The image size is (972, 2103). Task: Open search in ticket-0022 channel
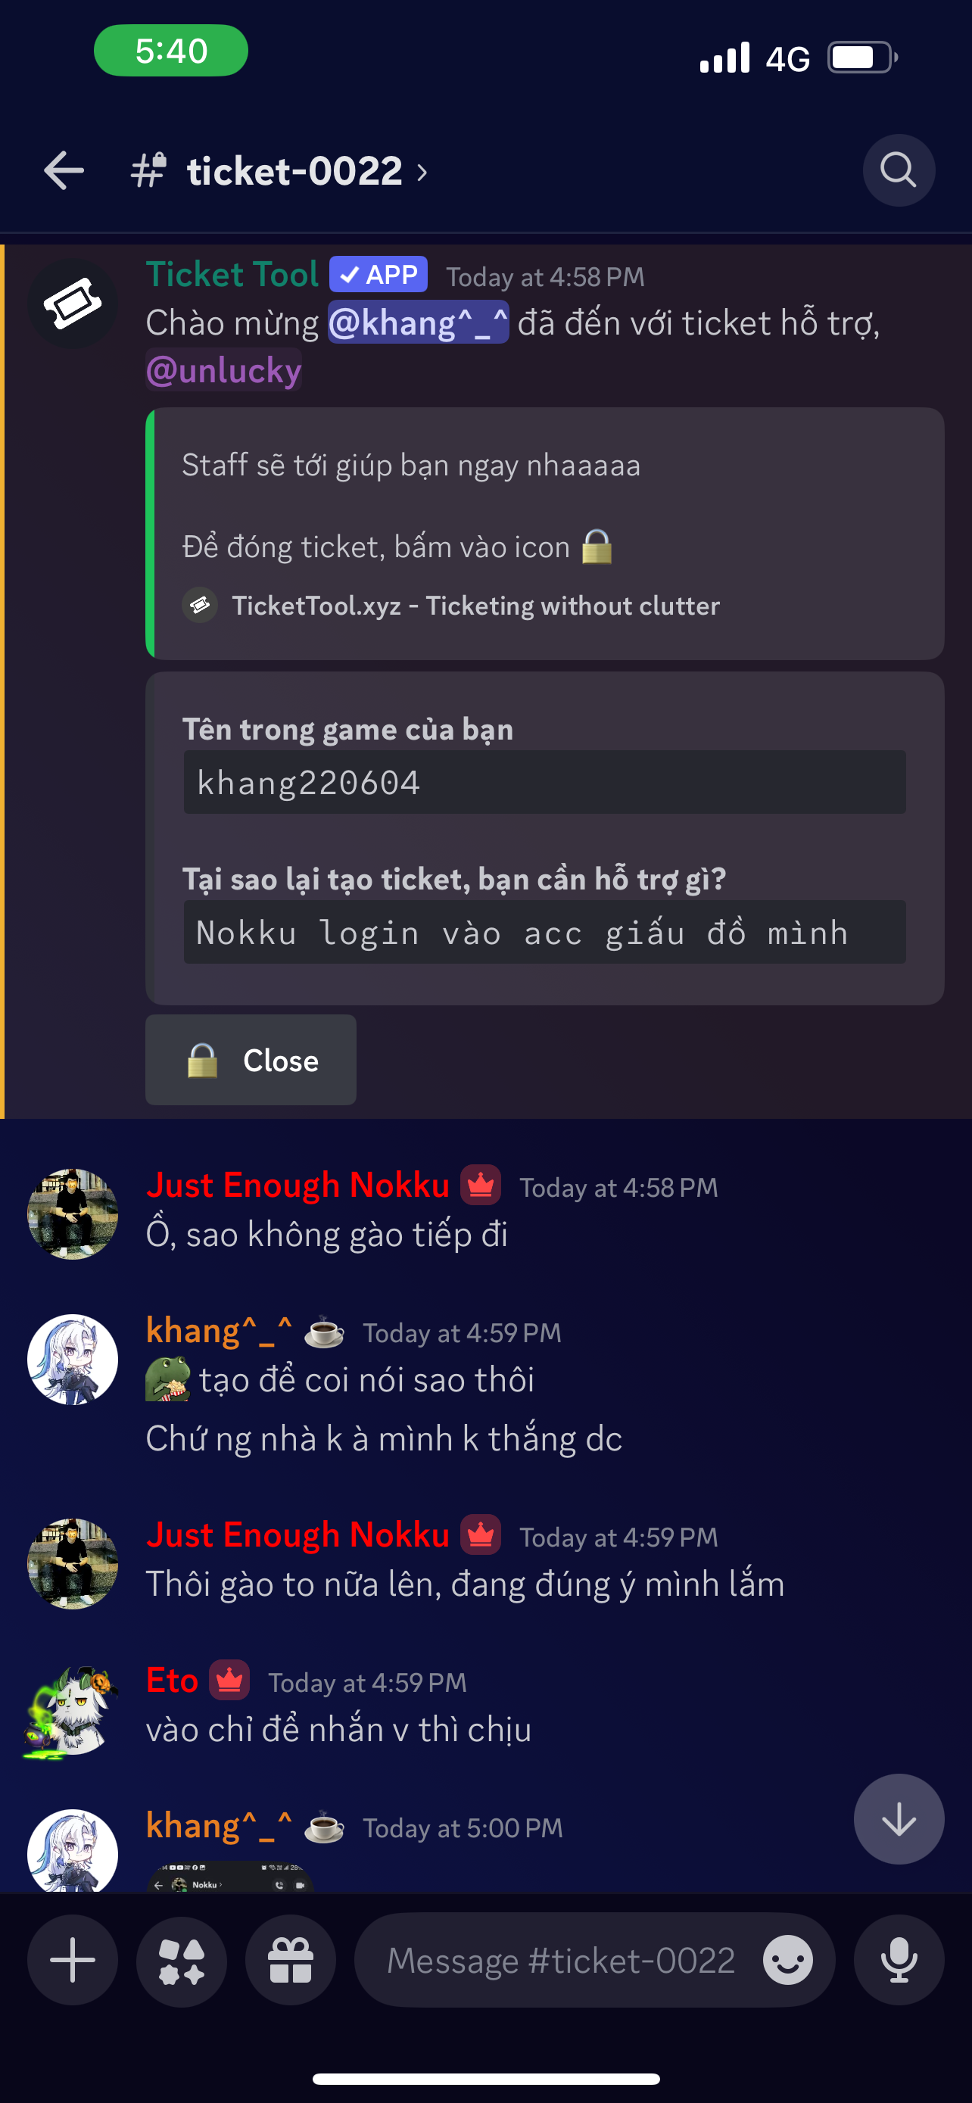(898, 170)
